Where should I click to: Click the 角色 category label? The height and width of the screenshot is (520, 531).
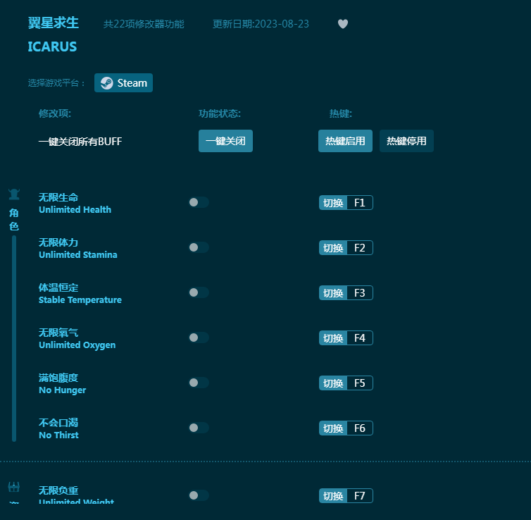14,220
